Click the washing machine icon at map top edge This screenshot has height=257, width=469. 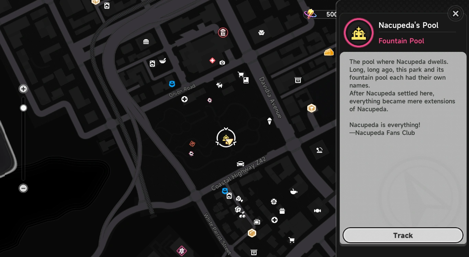pos(107,5)
